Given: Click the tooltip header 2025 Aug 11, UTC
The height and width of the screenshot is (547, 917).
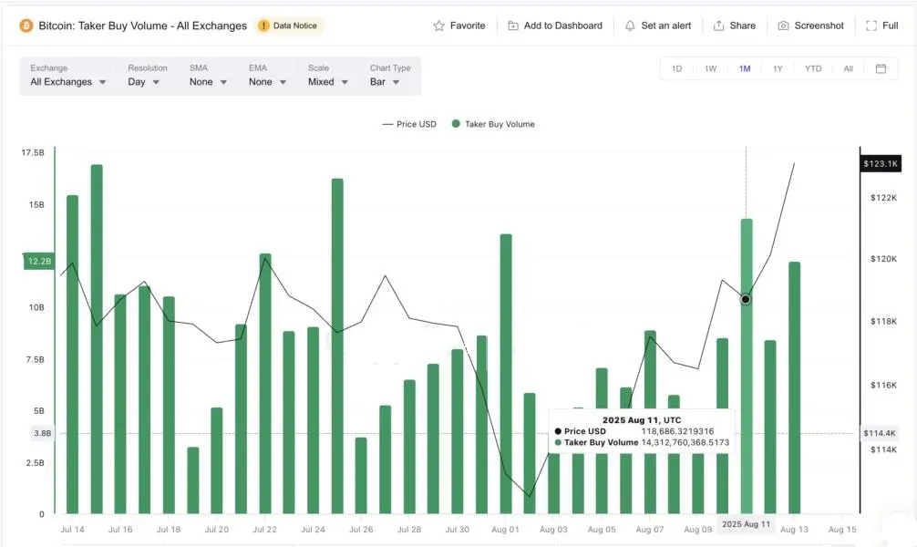Looking at the screenshot, I should (x=642, y=420).
